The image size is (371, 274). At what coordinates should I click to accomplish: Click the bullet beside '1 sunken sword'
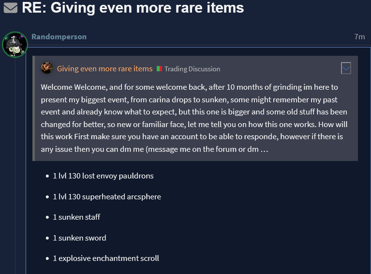[46, 238]
